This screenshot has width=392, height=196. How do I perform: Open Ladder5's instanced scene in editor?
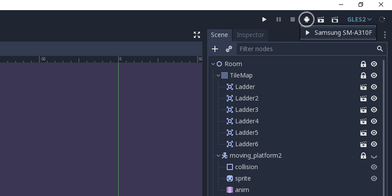pyautogui.click(x=363, y=133)
